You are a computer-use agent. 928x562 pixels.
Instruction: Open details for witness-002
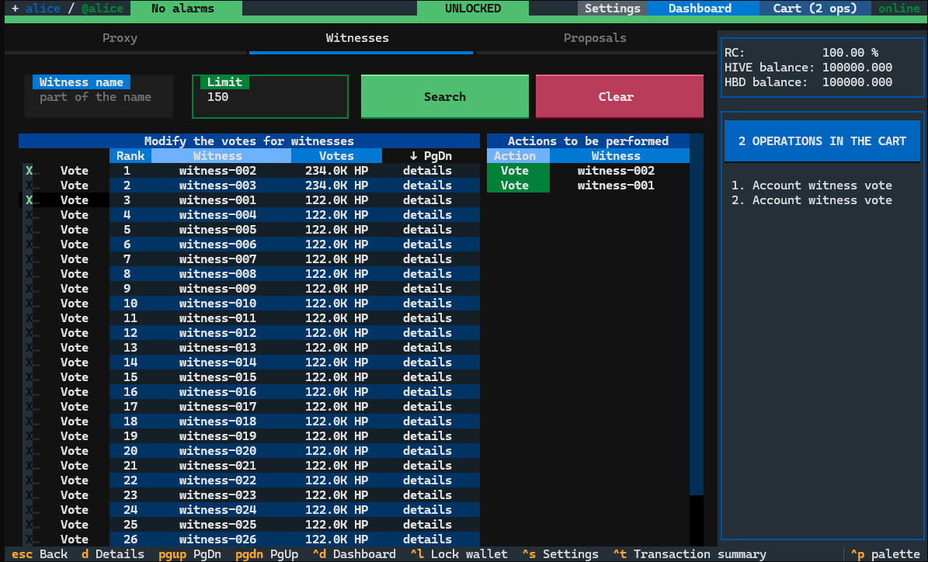coord(427,170)
